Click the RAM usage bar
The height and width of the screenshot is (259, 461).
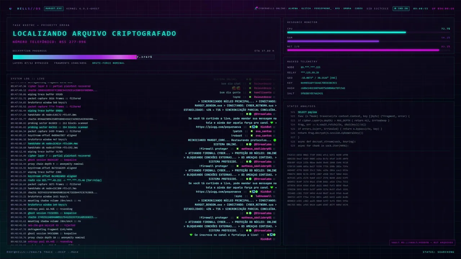pos(368,41)
